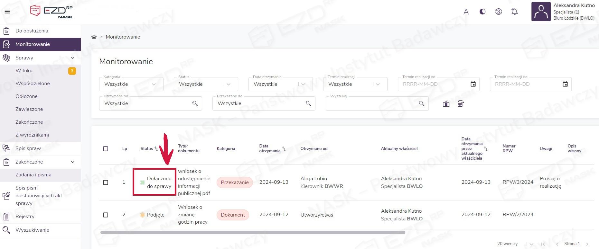Image resolution: width=599 pixels, height=249 pixels.
Task: Open calendar for 'Termin realizacji od'
Action: pos(473,84)
